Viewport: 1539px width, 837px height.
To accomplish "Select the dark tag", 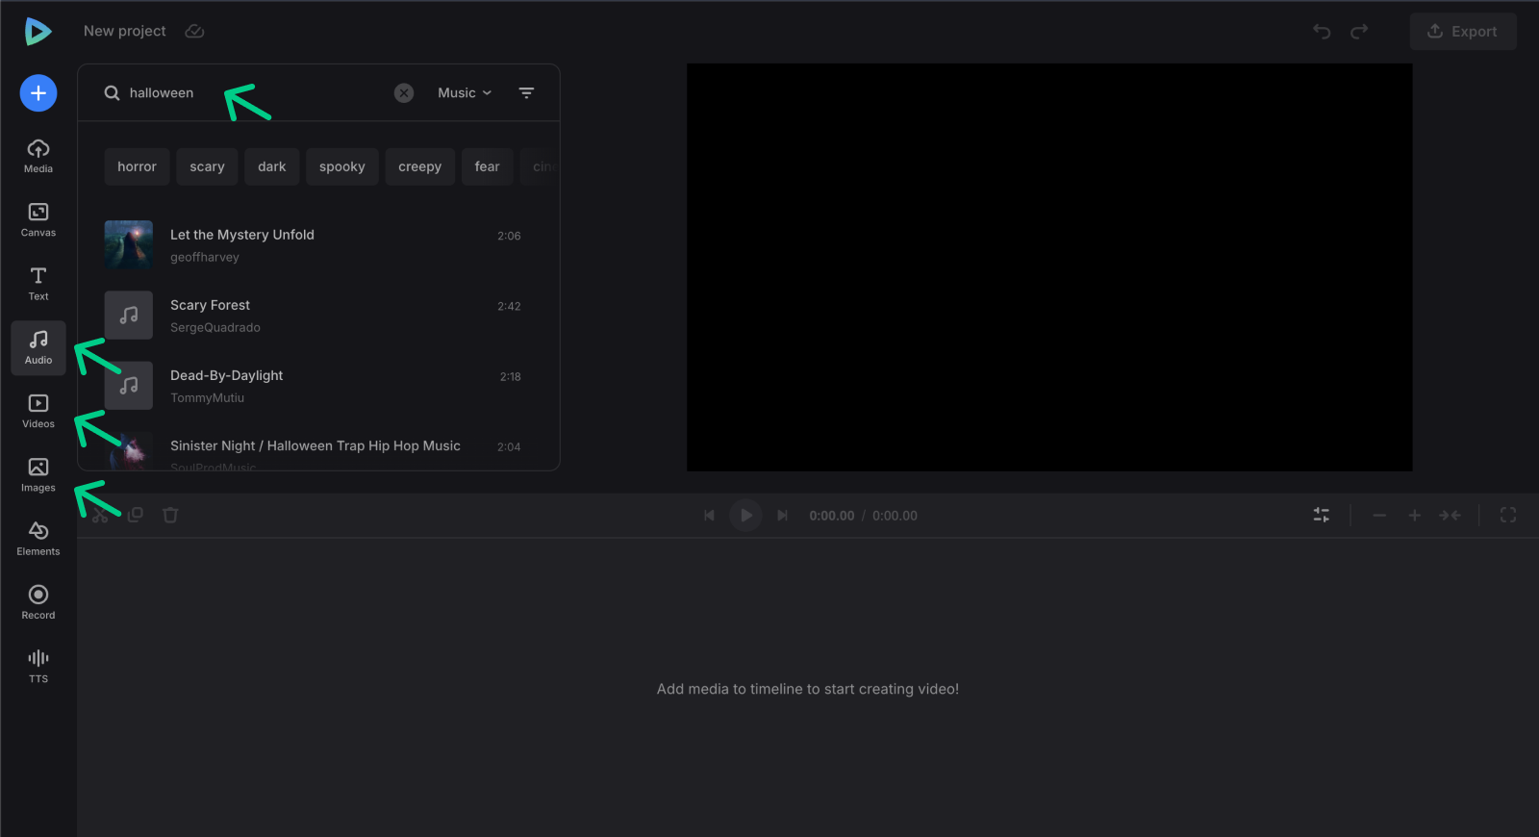I will [272, 166].
